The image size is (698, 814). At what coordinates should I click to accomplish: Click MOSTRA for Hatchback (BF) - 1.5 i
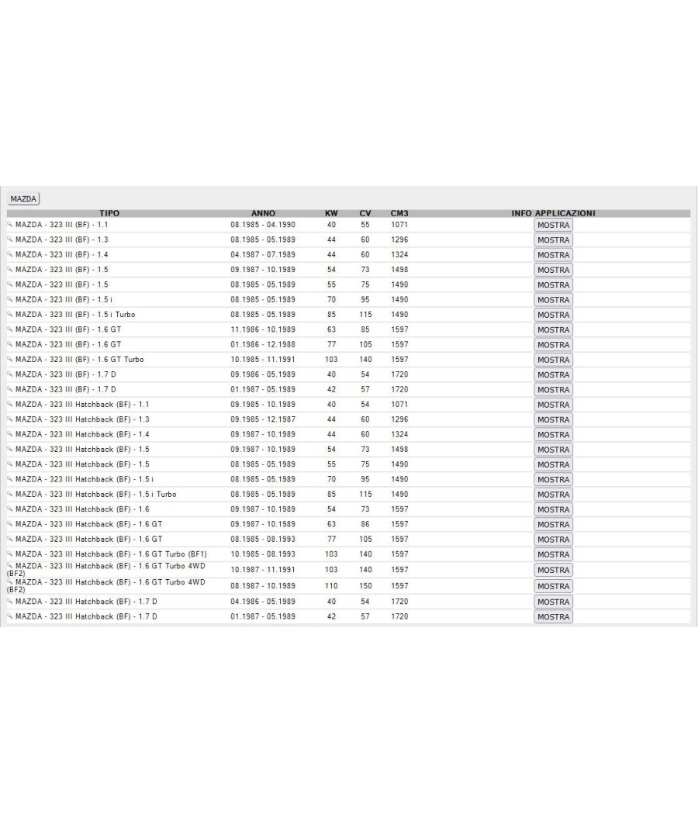(553, 479)
